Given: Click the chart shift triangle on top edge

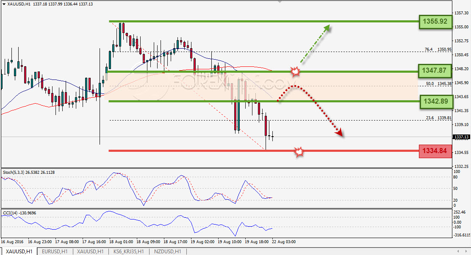Looking at the screenshot, I should (x=280, y=2).
